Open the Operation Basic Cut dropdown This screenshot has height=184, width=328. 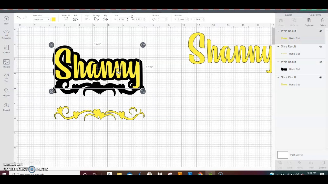coord(42,20)
